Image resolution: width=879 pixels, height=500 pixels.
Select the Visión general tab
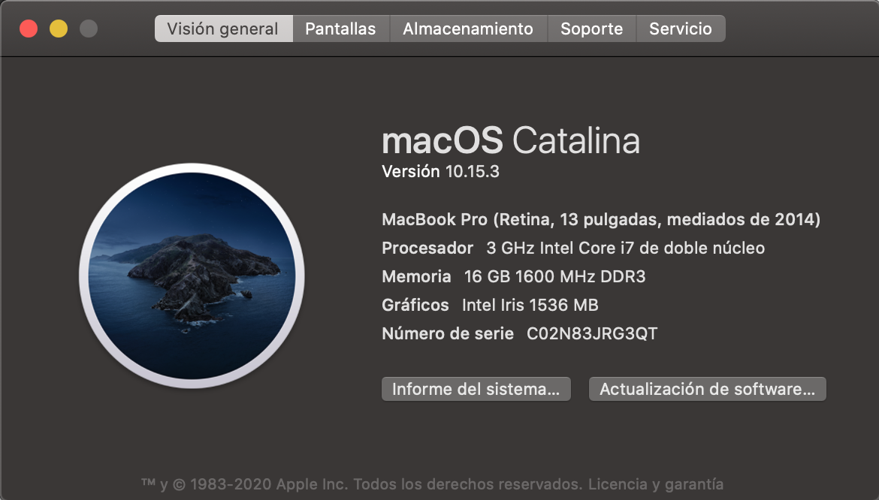[x=223, y=29]
